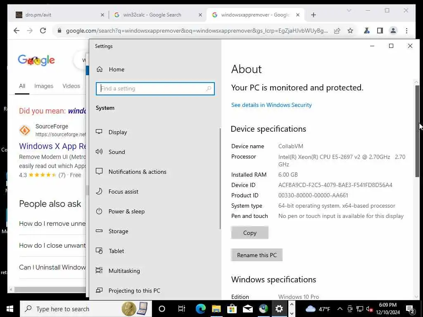The width and height of the screenshot is (423, 317).
Task: Open Focus assist settings
Action: coord(123,192)
